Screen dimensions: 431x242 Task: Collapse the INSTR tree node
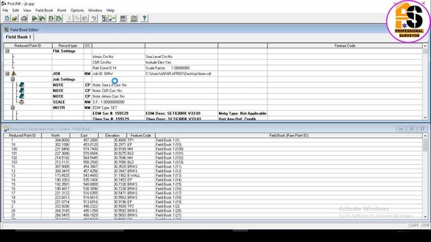(x=13, y=108)
